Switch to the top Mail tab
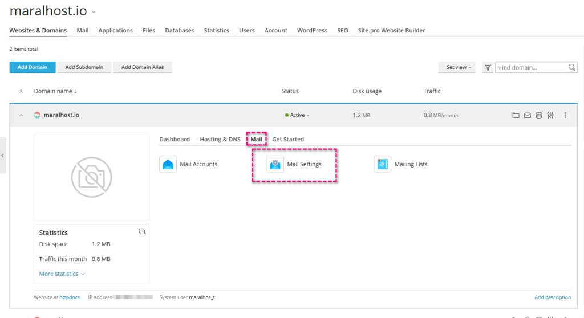The height and width of the screenshot is (318, 584). (83, 31)
